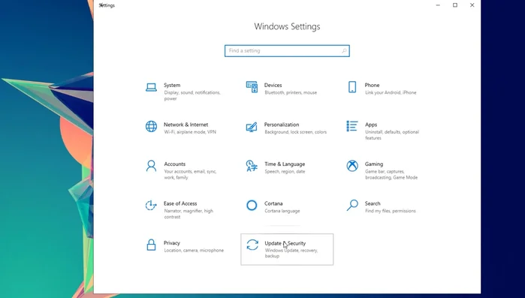Open the System settings label
The width and height of the screenshot is (525, 298).
tap(172, 86)
